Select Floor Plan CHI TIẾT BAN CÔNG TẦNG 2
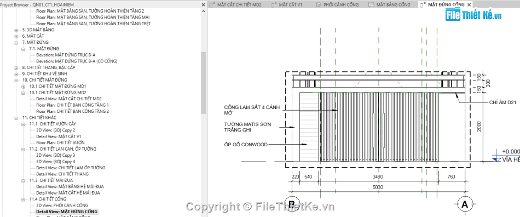 [x=72, y=111]
